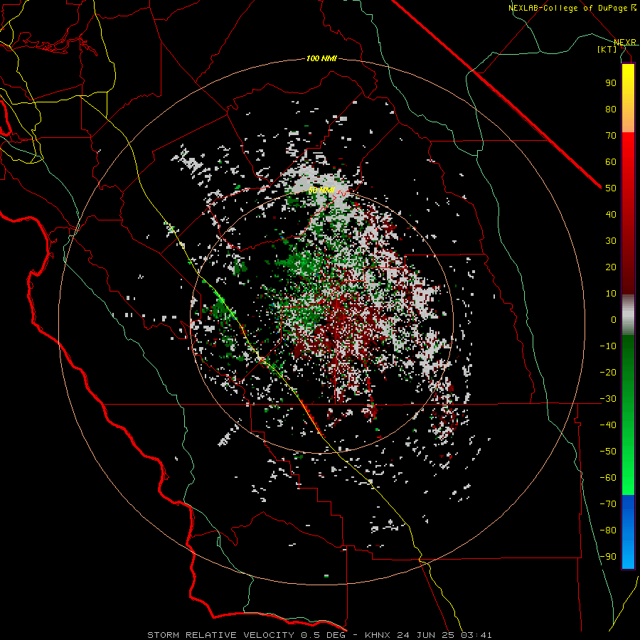Click the -20 value on the velocity scale

click(608, 373)
